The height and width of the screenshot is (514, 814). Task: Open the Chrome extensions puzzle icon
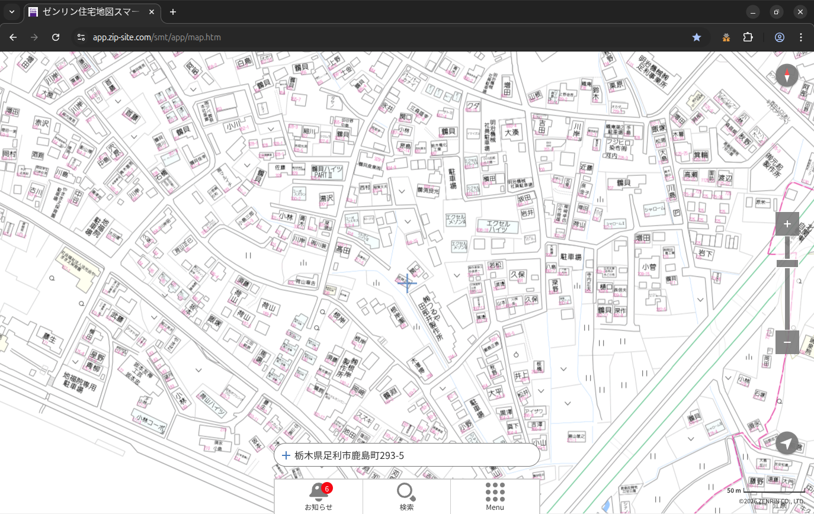[x=748, y=37]
